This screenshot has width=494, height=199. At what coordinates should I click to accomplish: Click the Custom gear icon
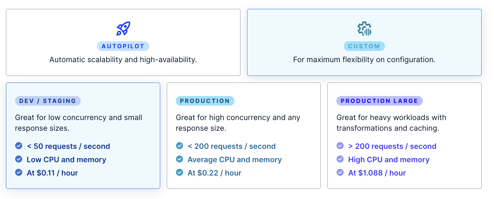pyautogui.click(x=364, y=29)
